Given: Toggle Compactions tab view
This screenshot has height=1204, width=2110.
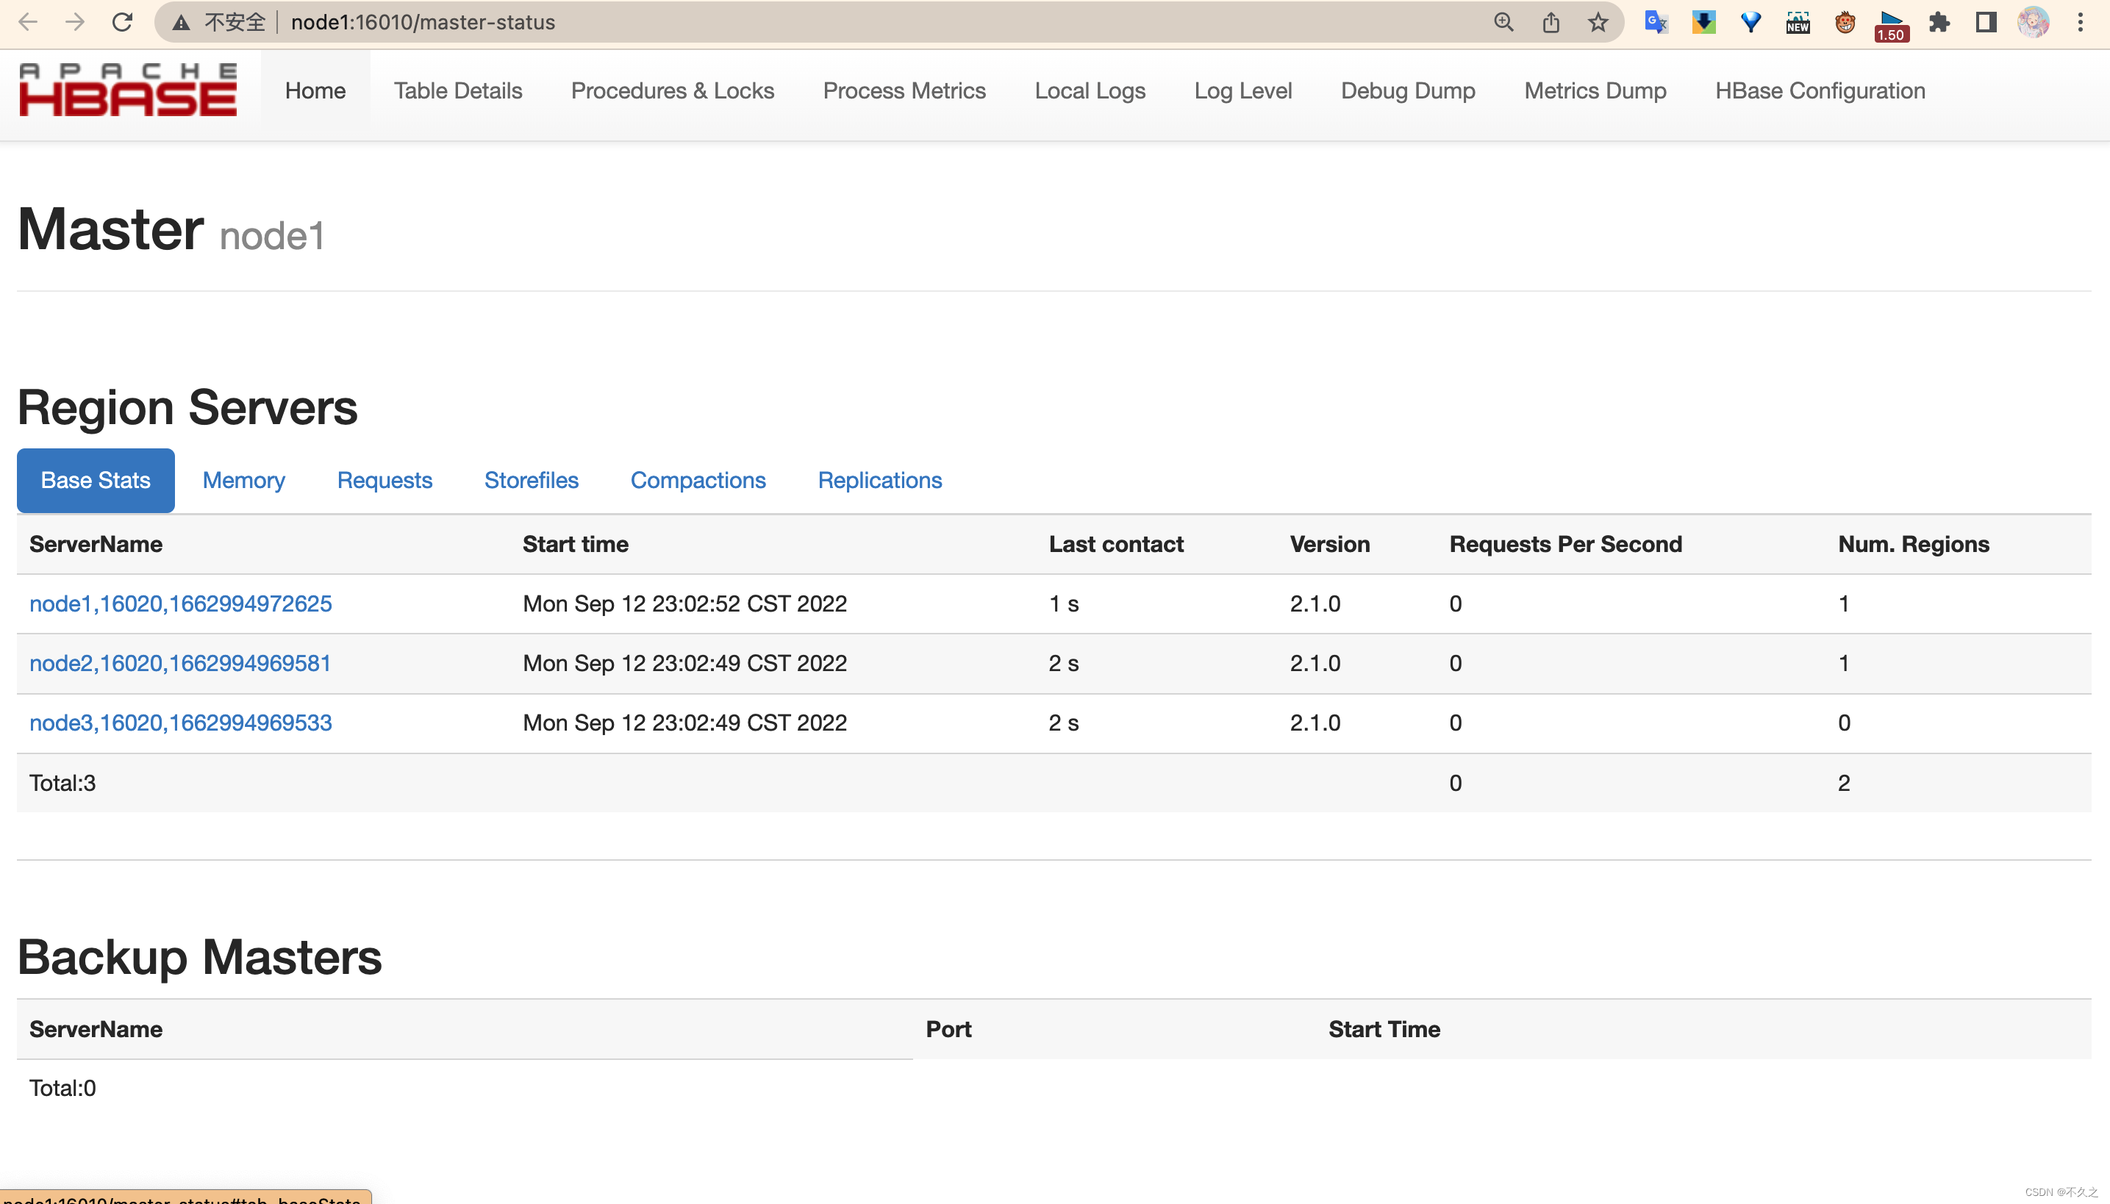Looking at the screenshot, I should tap(698, 479).
